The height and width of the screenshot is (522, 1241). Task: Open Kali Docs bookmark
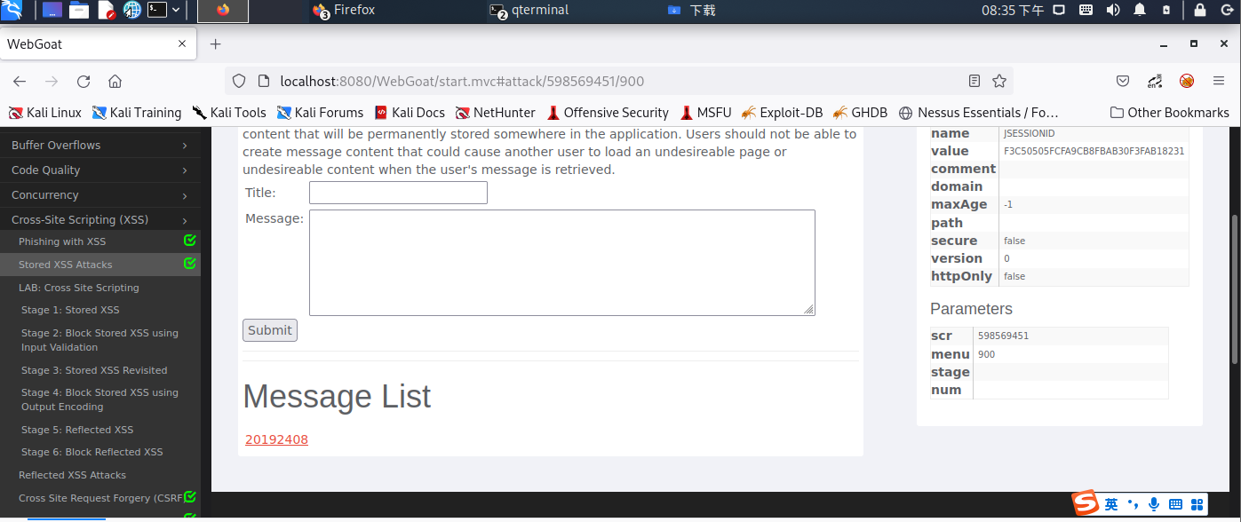(x=410, y=113)
